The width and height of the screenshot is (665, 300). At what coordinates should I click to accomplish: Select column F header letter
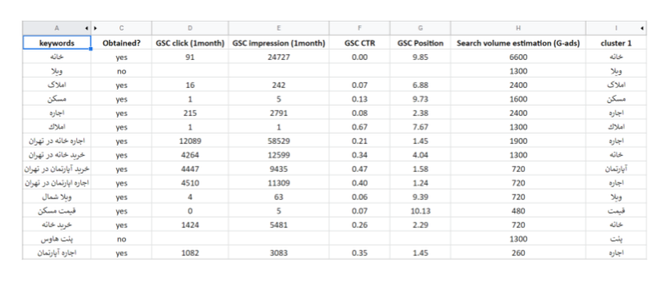coord(360,28)
